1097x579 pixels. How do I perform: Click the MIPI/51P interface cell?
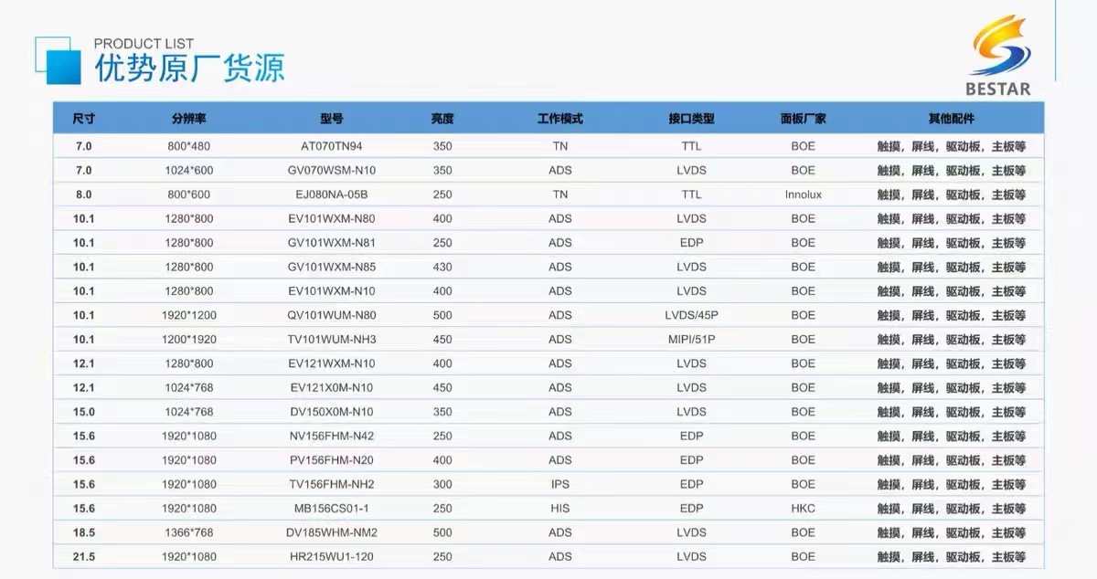click(x=691, y=340)
